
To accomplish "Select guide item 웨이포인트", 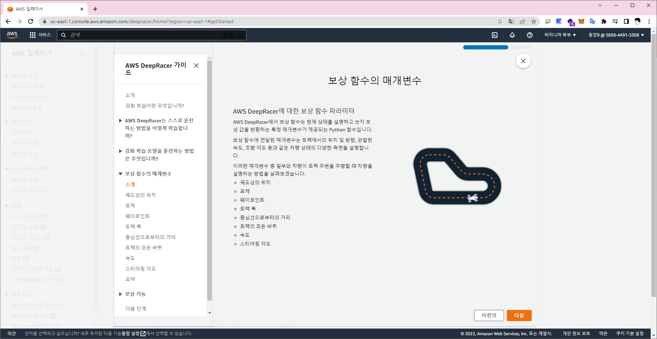I will (137, 216).
